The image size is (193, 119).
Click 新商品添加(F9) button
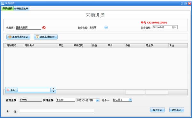[x=46, y=37]
